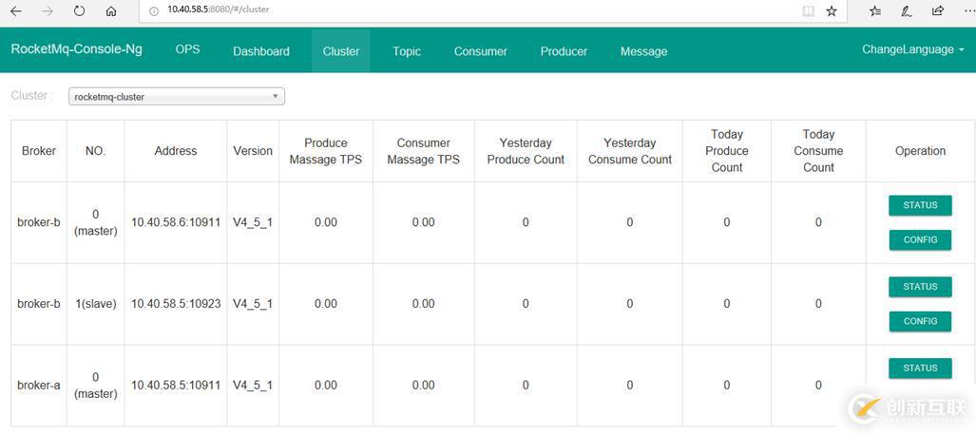
Task: Open the browser home page icon
Action: coord(111,10)
